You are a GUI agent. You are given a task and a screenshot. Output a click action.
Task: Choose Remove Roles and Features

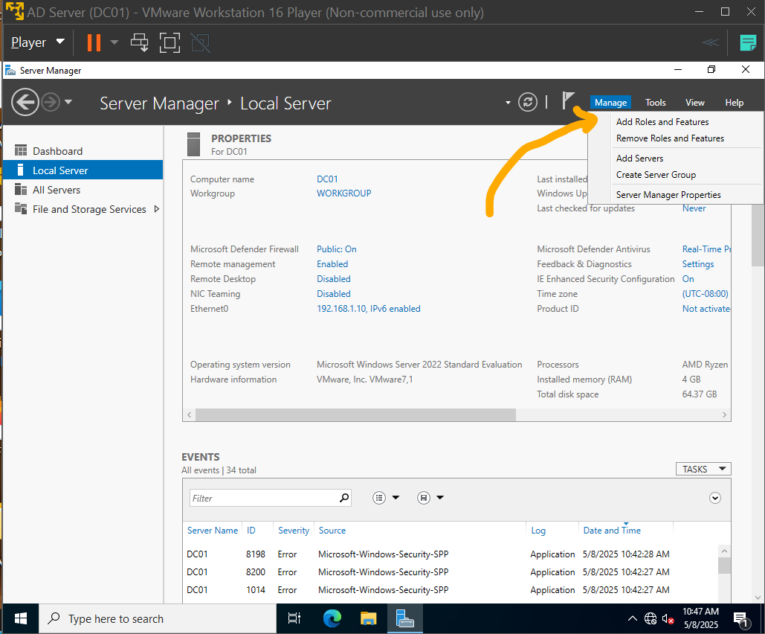(670, 138)
